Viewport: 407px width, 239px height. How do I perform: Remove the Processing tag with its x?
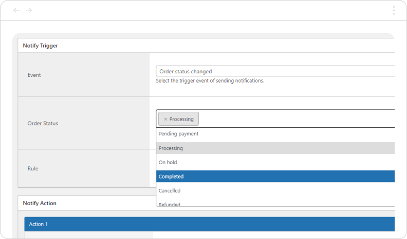[x=165, y=119]
